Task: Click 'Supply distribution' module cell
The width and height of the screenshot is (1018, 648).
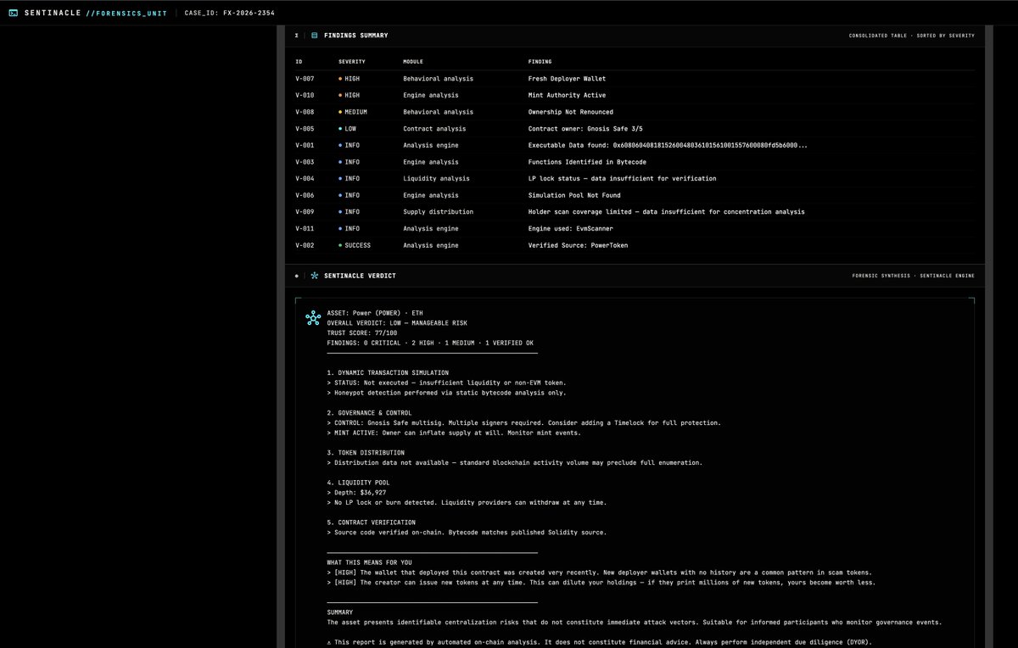Action: [438, 212]
